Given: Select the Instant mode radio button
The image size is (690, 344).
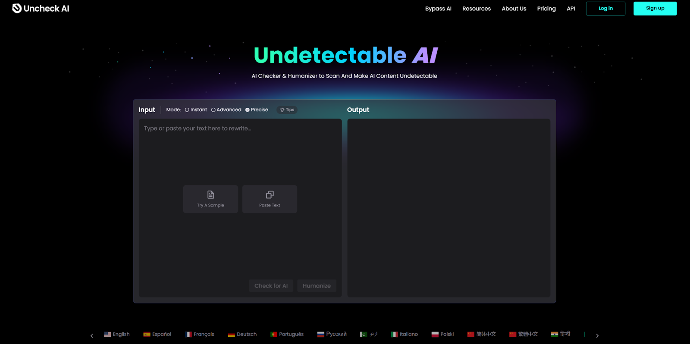Looking at the screenshot, I should (187, 110).
